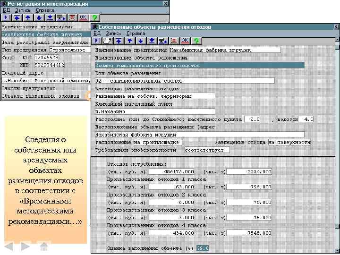Click green help icon in Регистрация window

(x=94, y=17)
